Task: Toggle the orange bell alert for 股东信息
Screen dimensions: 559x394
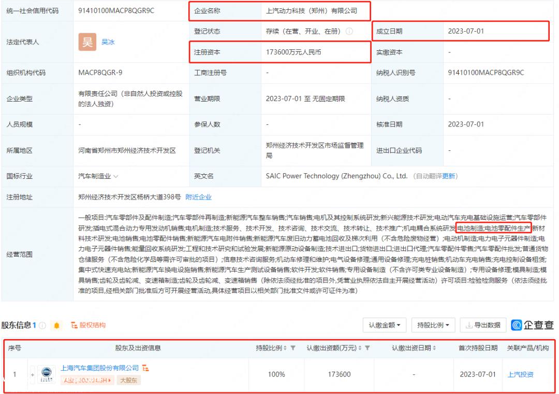Action: [x=56, y=325]
